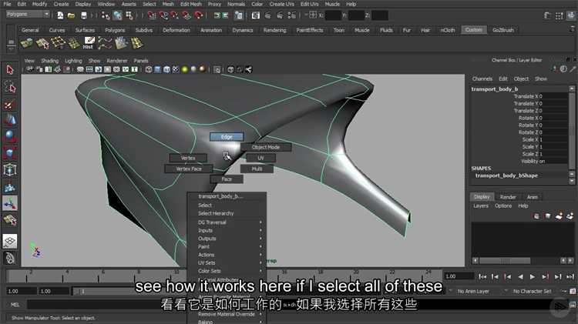Enable smooth shade all cube icon
The image size is (578, 324).
[x=157, y=69]
